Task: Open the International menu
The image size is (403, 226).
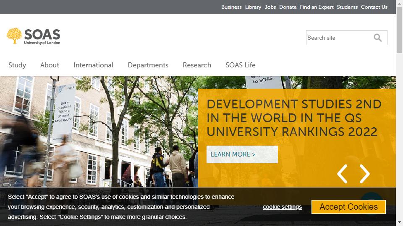Action: (93, 65)
